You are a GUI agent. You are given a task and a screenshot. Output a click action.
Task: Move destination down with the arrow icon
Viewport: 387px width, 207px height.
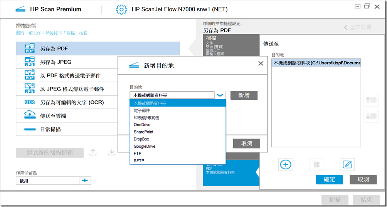tap(371, 116)
